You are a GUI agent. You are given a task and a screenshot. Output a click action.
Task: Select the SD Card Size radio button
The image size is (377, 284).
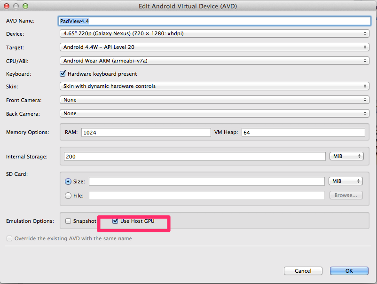pos(68,181)
